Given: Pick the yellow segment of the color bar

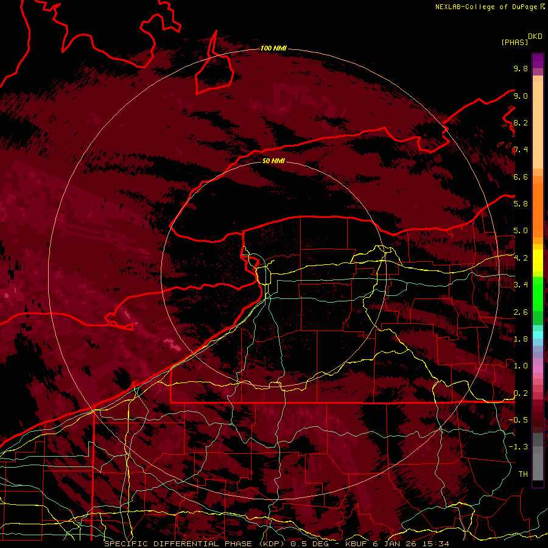Looking at the screenshot, I should [x=538, y=261].
